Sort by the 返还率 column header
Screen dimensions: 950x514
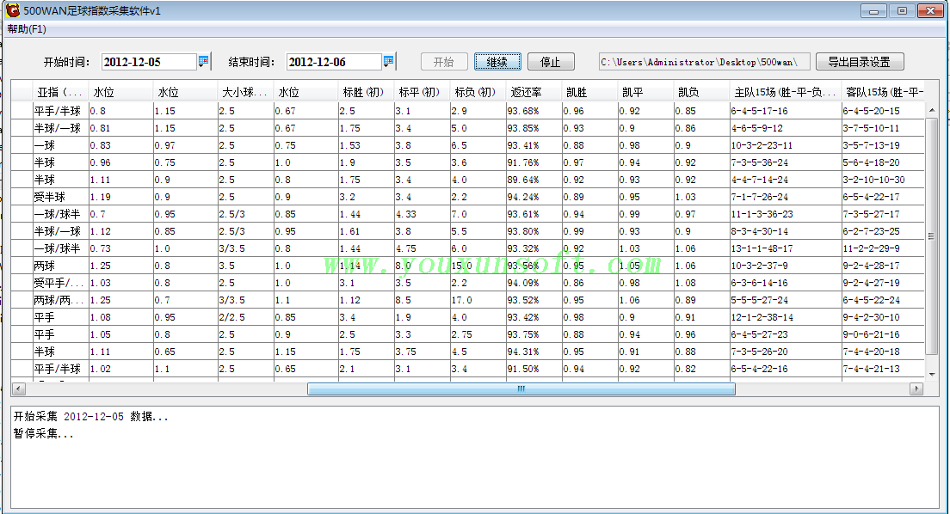tap(534, 92)
